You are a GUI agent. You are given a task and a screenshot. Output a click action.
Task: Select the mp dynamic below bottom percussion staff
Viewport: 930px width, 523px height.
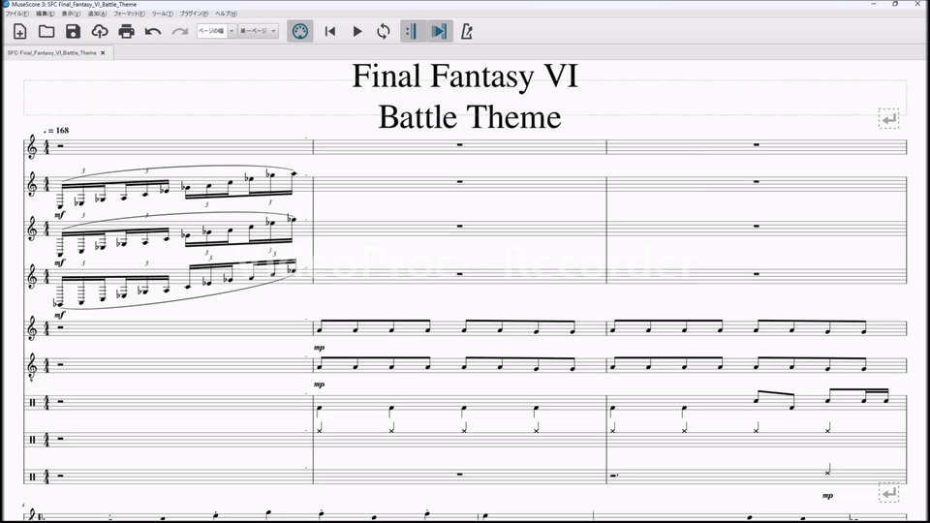point(828,495)
